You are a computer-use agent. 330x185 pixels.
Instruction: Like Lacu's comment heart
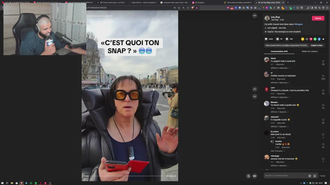tap(323, 91)
